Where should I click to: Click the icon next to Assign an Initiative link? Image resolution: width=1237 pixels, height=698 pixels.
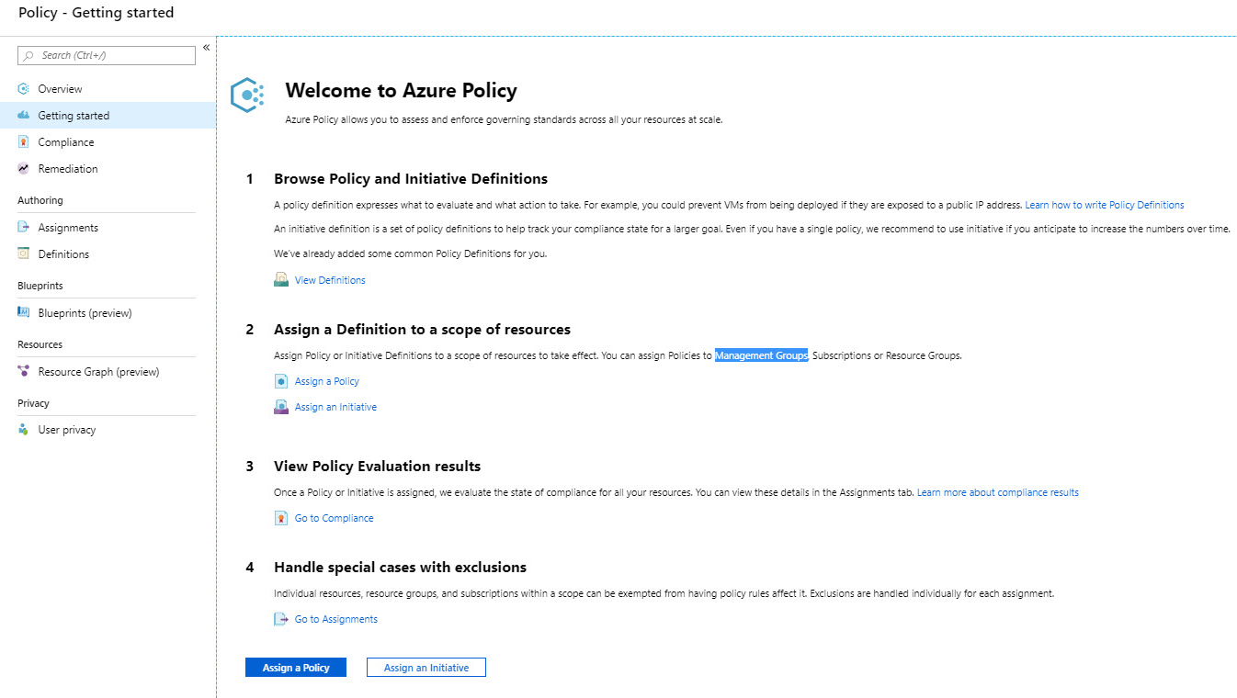(x=281, y=407)
